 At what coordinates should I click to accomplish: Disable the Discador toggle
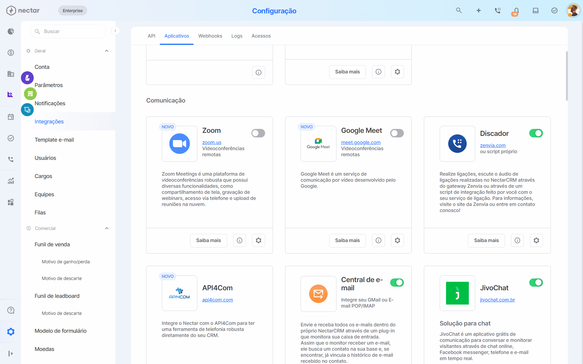coord(536,133)
